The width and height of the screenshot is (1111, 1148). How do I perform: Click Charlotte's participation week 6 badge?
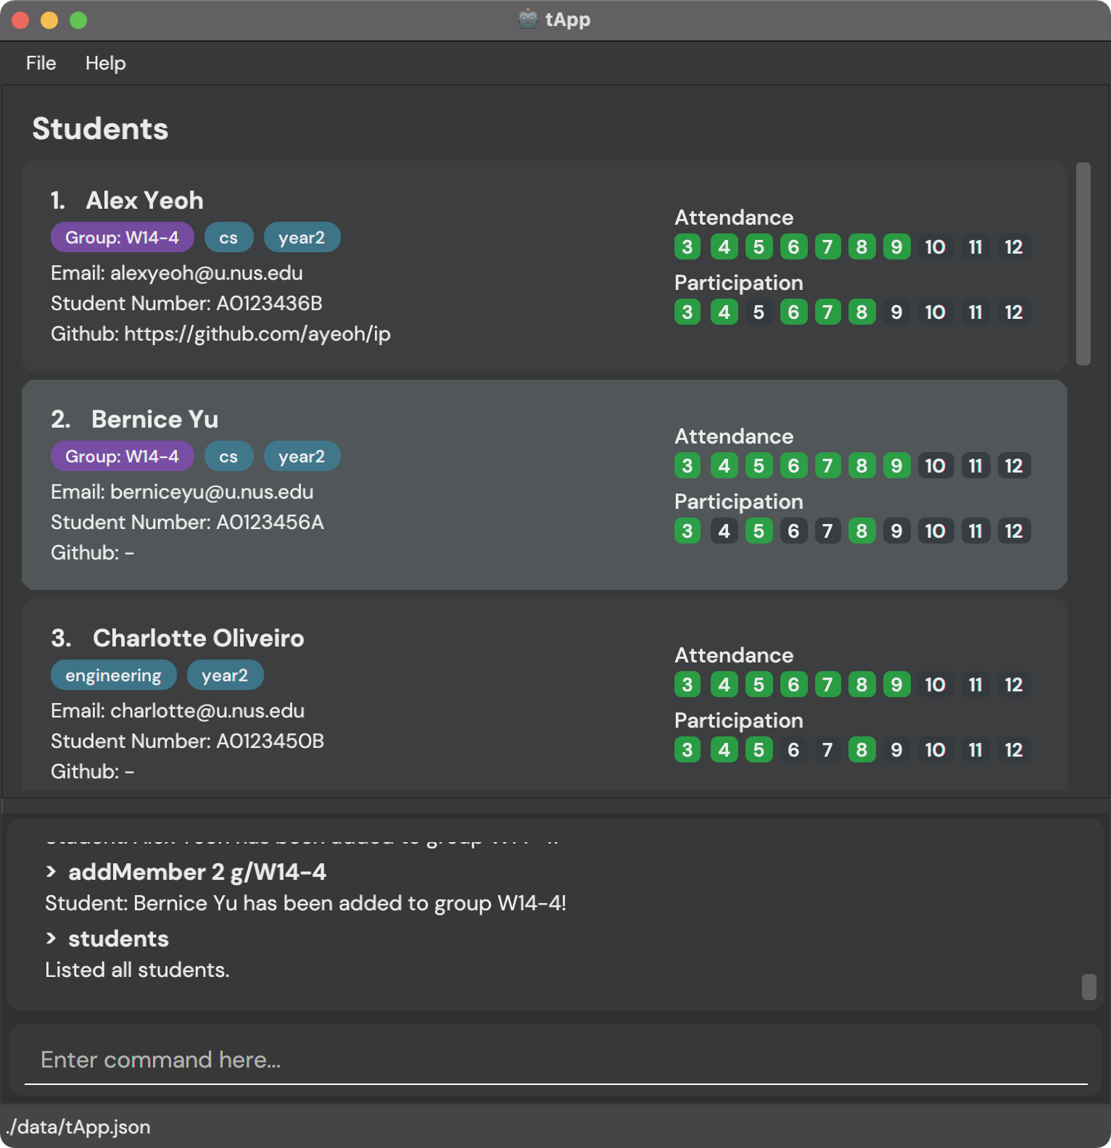(x=793, y=749)
